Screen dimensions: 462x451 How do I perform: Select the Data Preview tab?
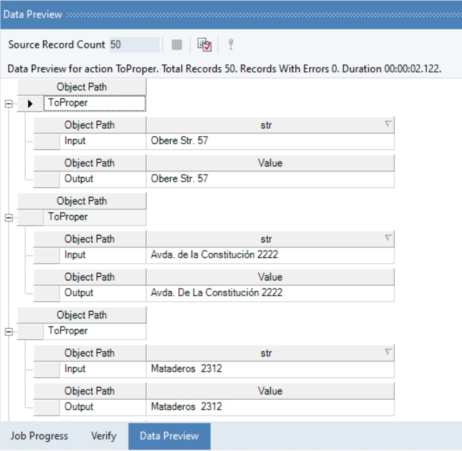[169, 436]
